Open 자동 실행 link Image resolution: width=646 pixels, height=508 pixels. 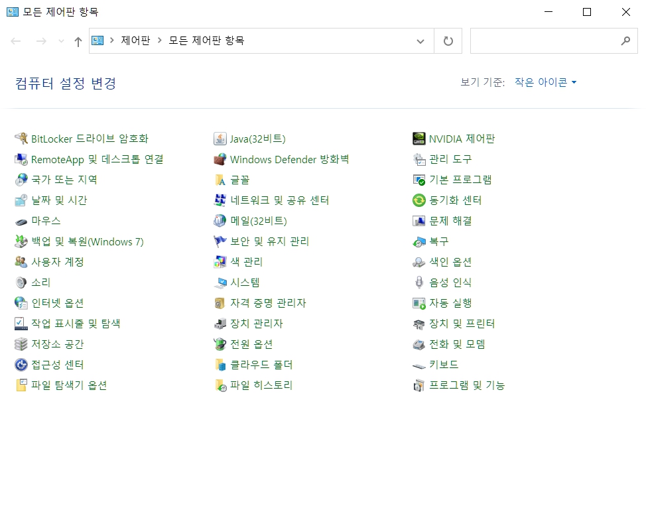[x=450, y=303]
